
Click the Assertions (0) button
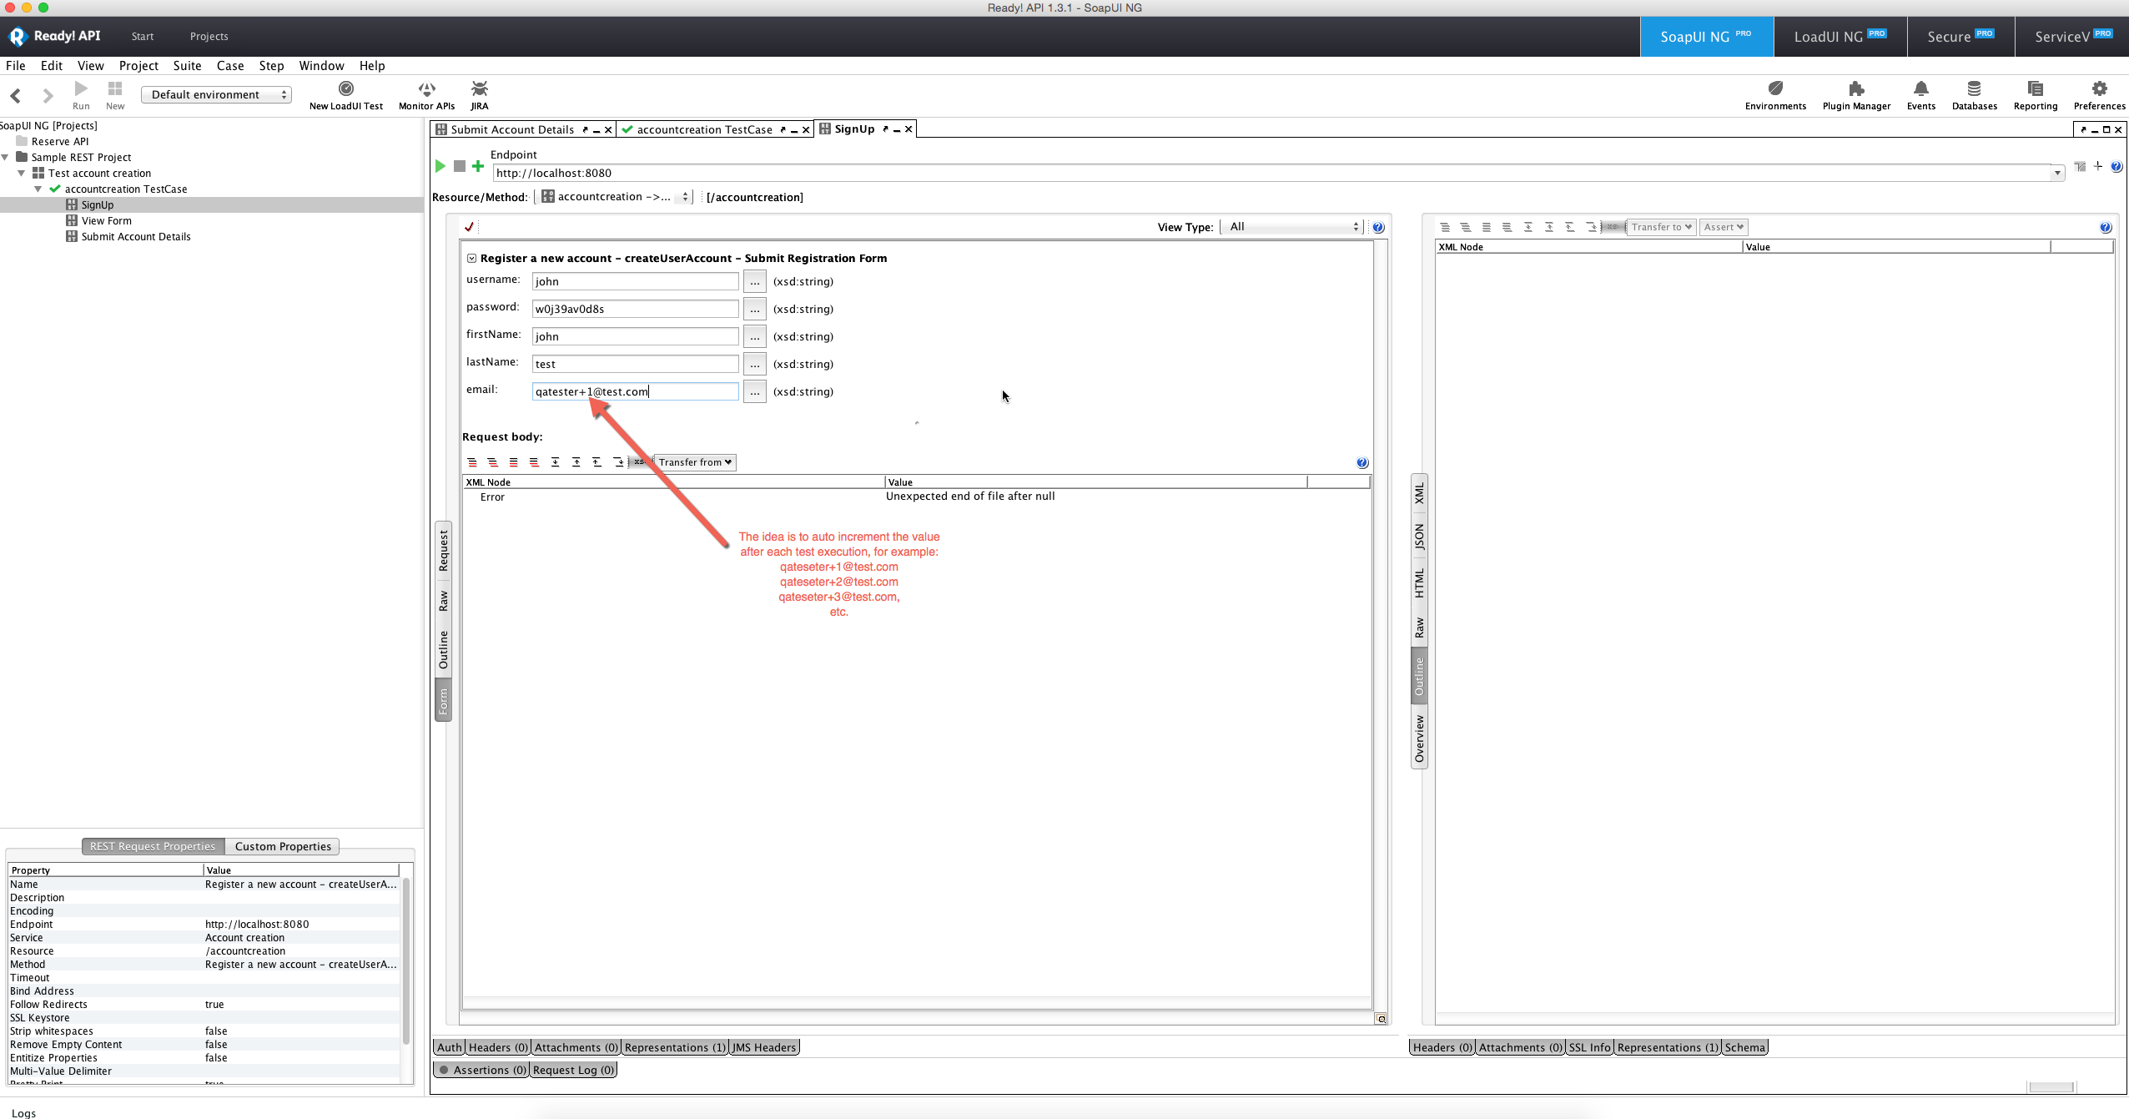click(x=482, y=1070)
